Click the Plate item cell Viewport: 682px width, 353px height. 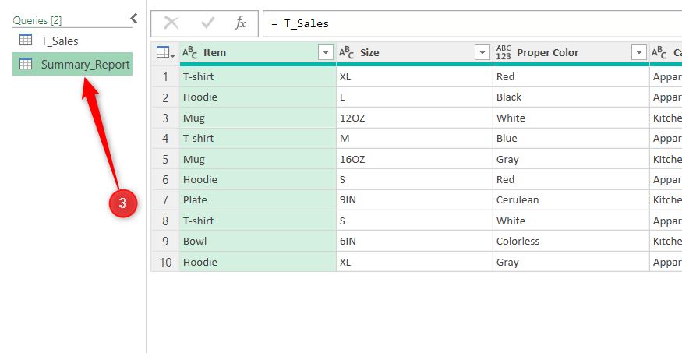click(x=258, y=200)
